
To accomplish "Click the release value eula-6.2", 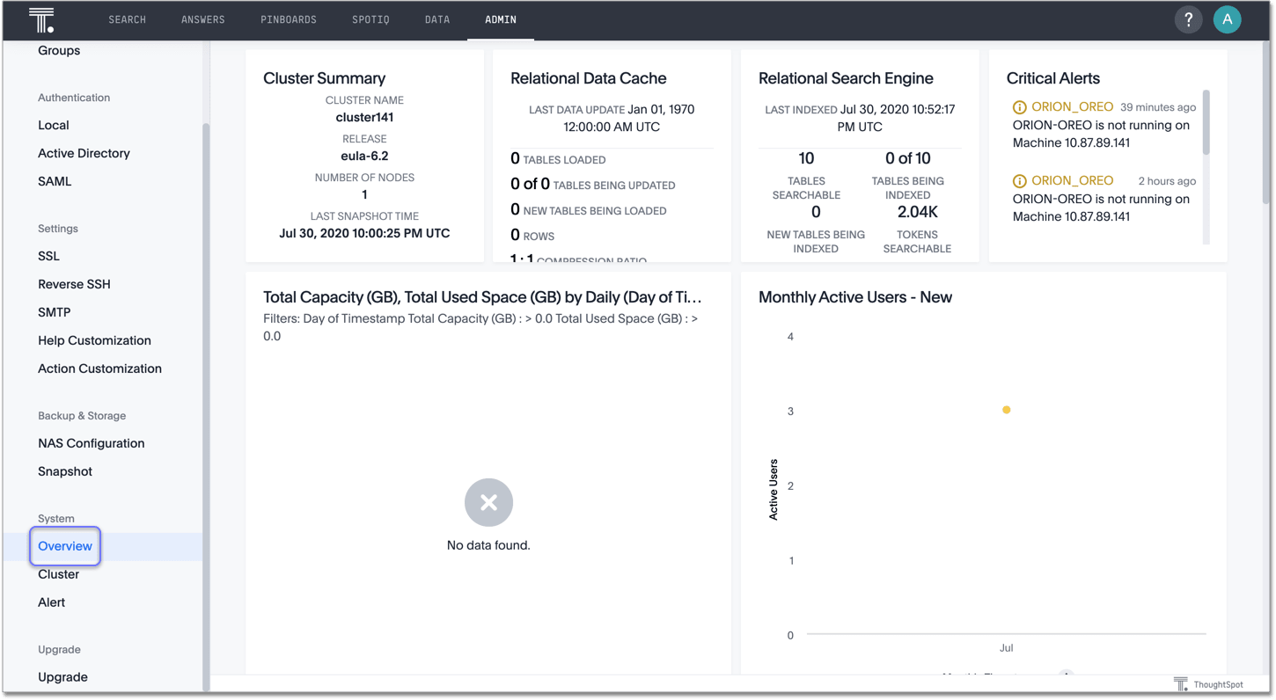I will [x=364, y=157].
